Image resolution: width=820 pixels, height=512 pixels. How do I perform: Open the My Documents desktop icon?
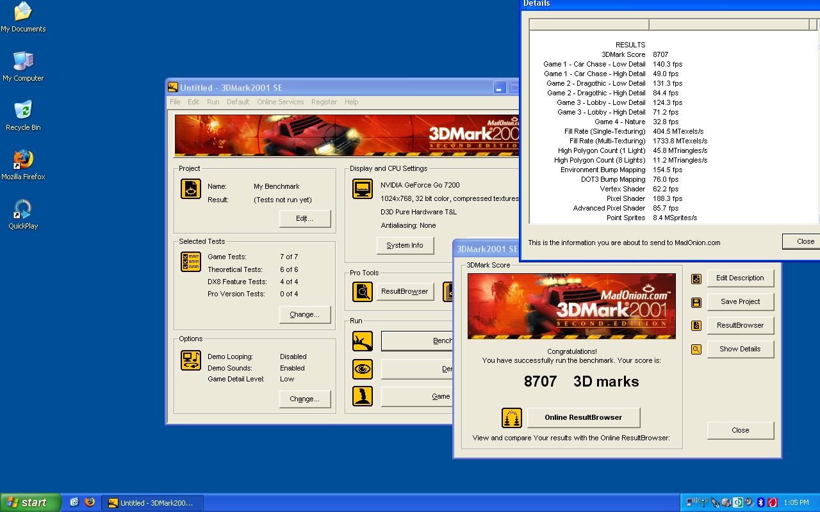23,17
